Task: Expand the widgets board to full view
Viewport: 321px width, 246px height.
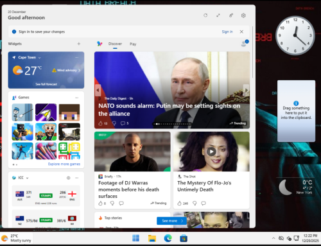Action: pos(218,15)
